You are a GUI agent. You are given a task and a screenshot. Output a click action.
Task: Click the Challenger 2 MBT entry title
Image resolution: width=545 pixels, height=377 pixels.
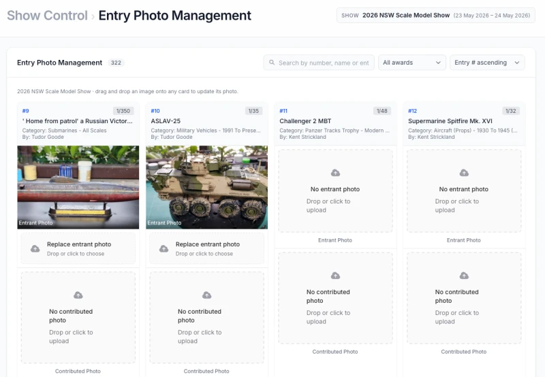point(305,121)
